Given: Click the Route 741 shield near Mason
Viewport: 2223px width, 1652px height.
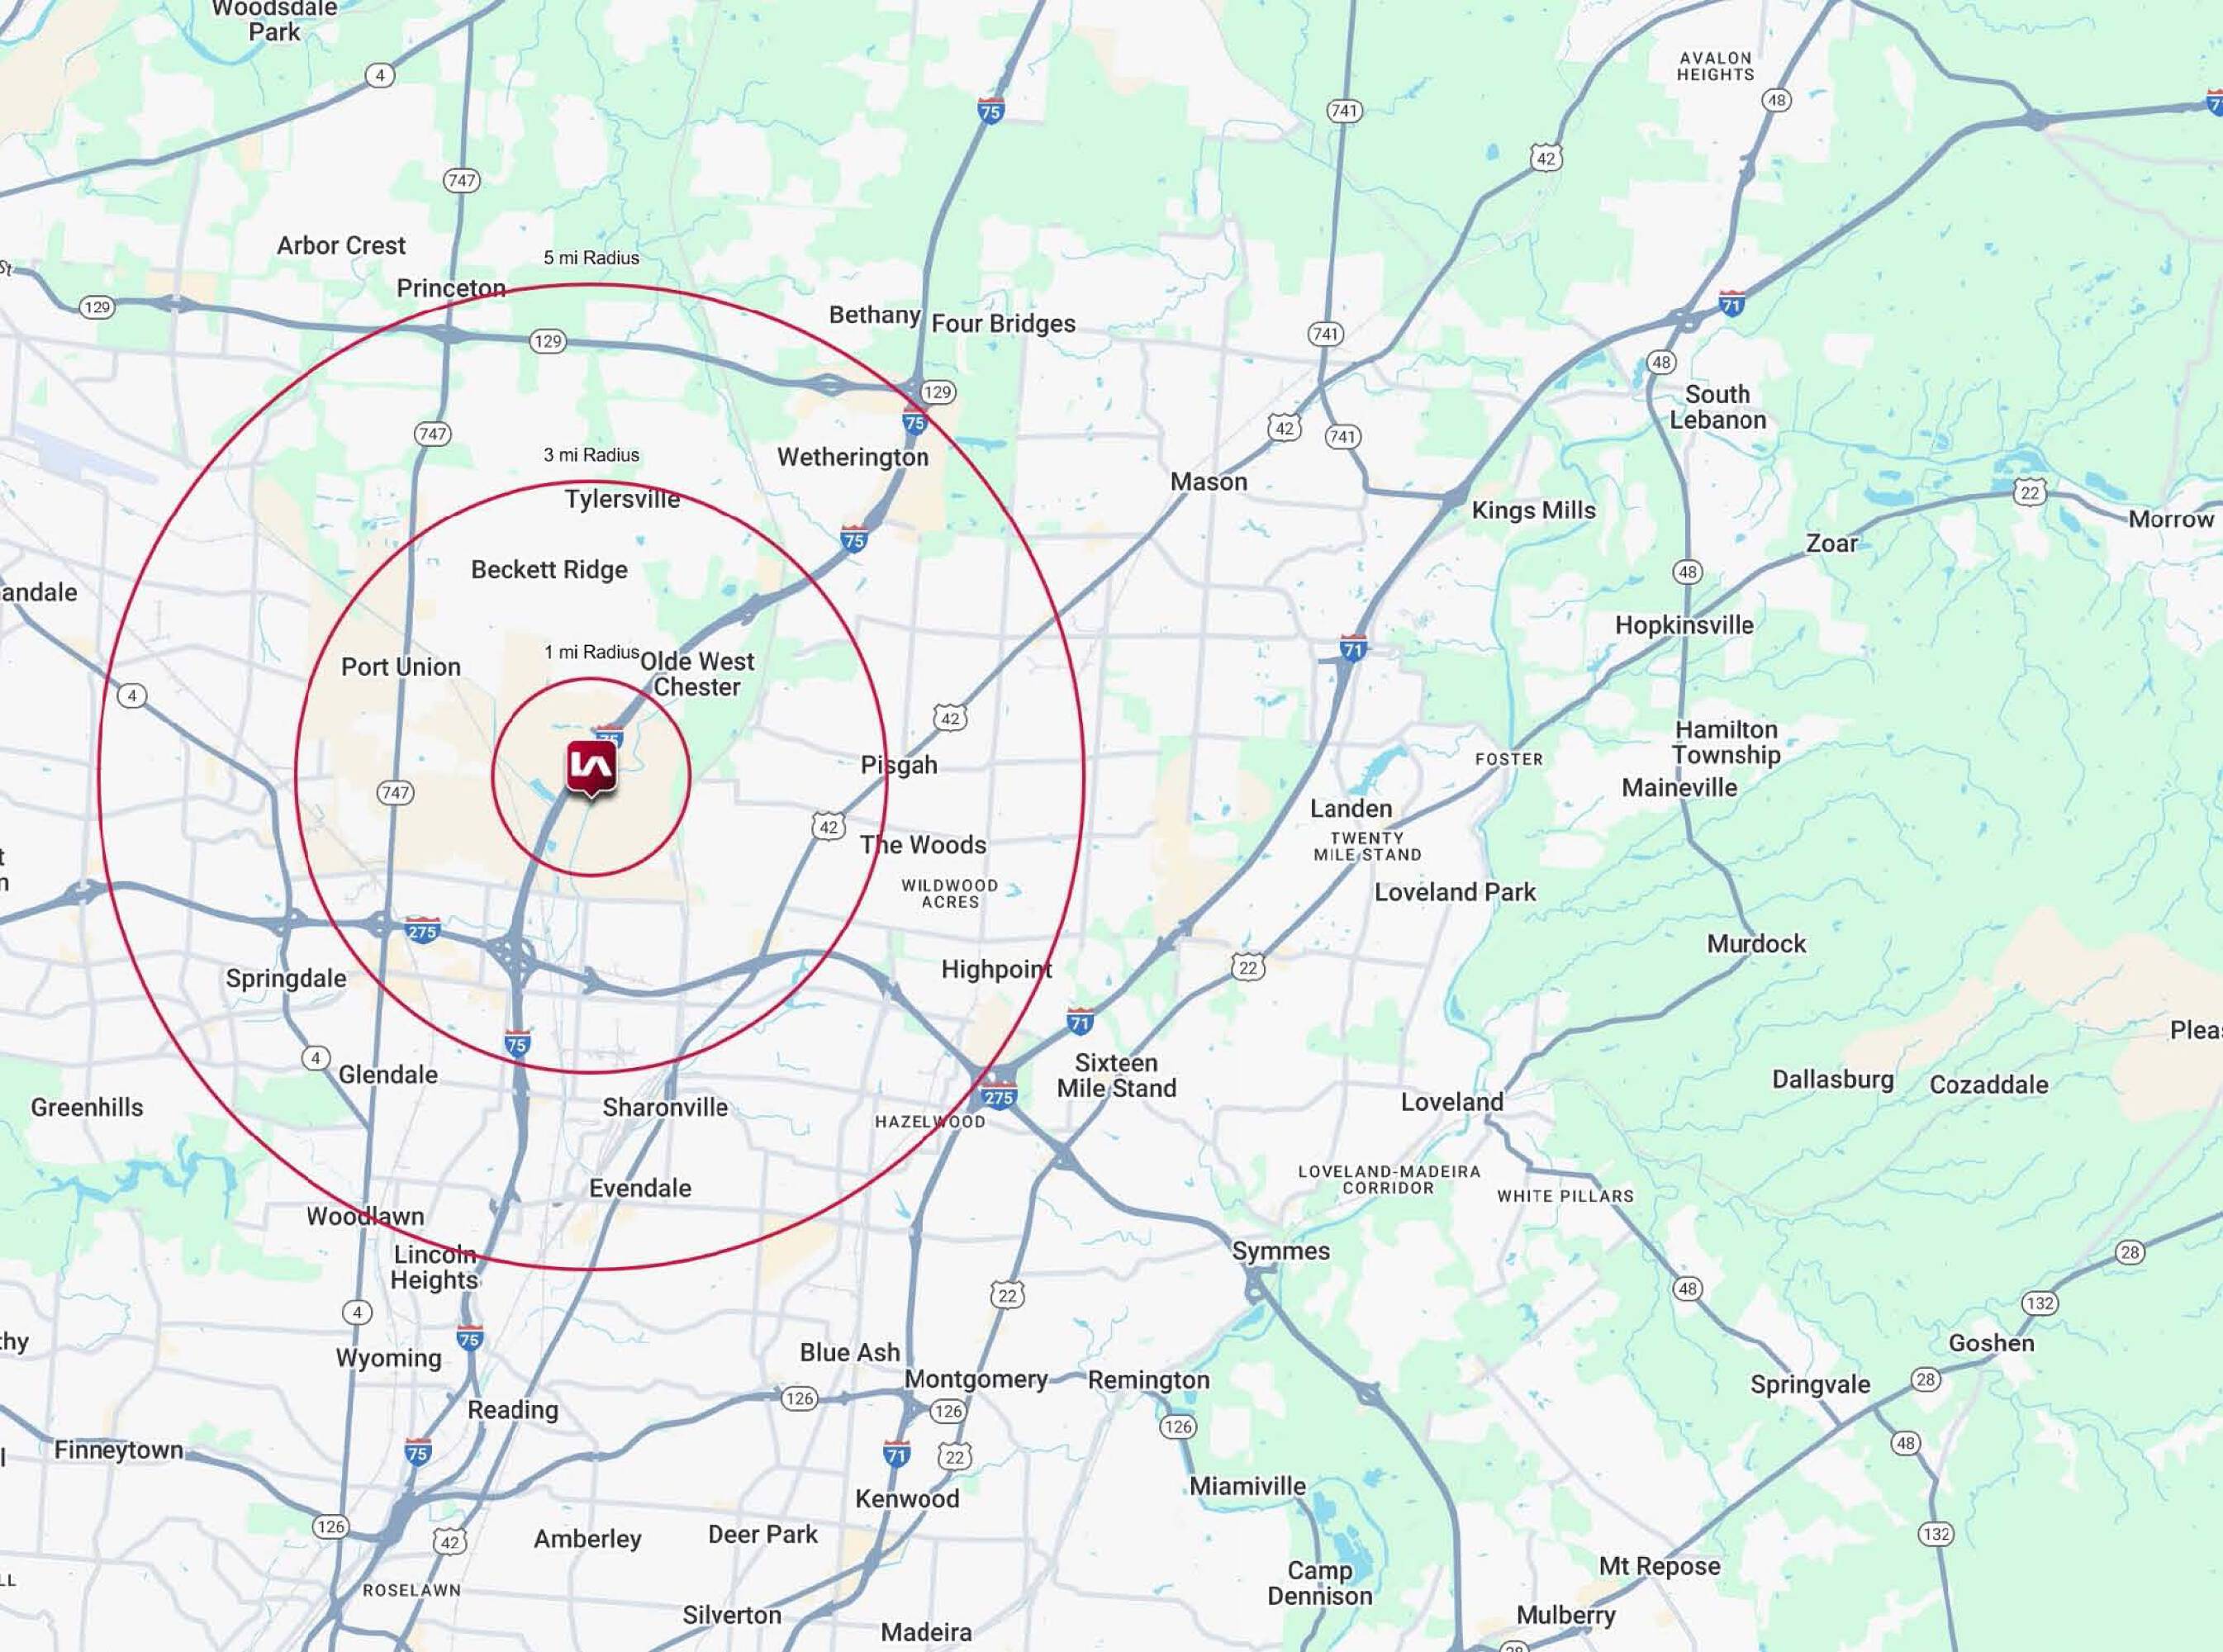Looking at the screenshot, I should 1342,436.
